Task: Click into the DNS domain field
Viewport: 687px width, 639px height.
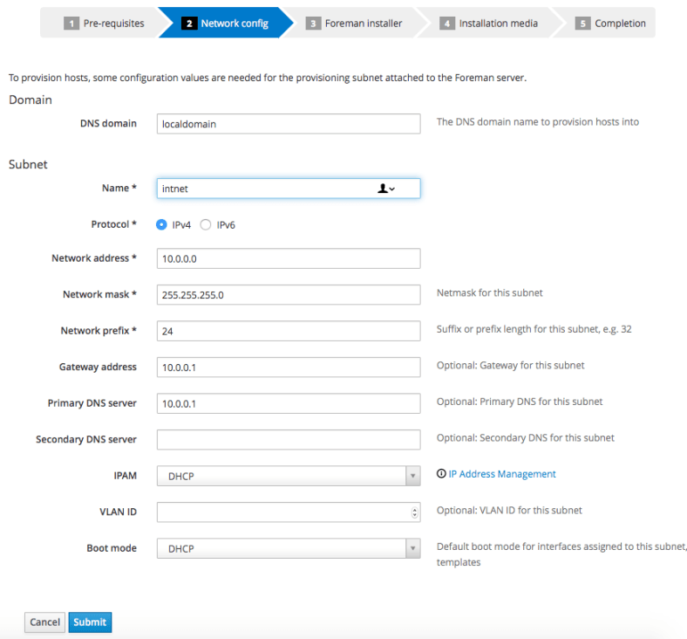Action: [288, 124]
